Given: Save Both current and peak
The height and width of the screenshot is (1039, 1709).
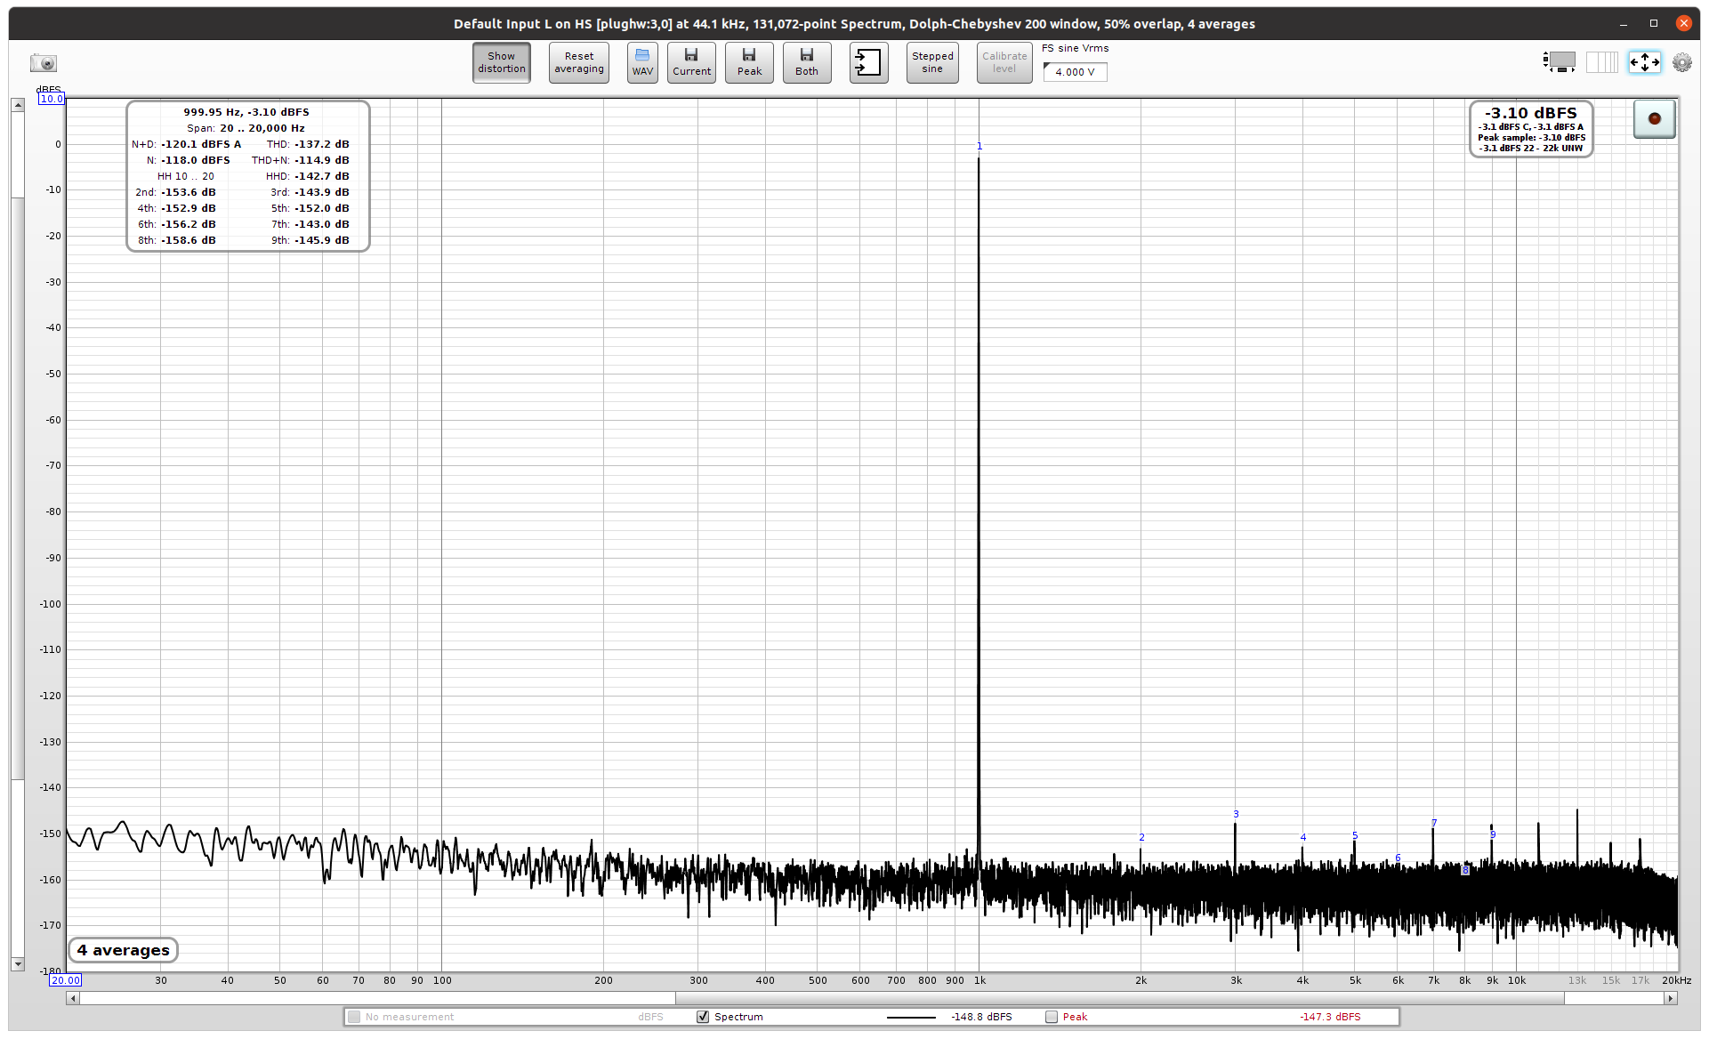Looking at the screenshot, I should 807,62.
